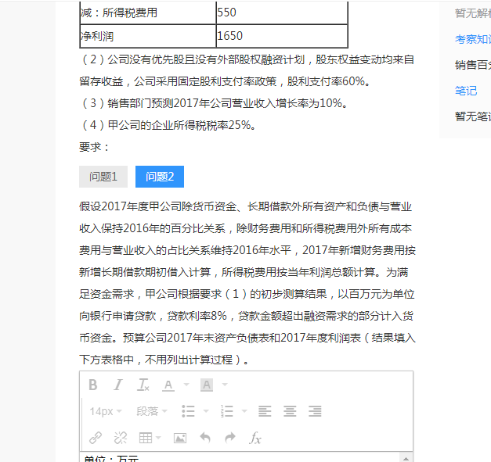Insert a formula with the fx icon
This screenshot has width=491, height=462.
click(255, 438)
